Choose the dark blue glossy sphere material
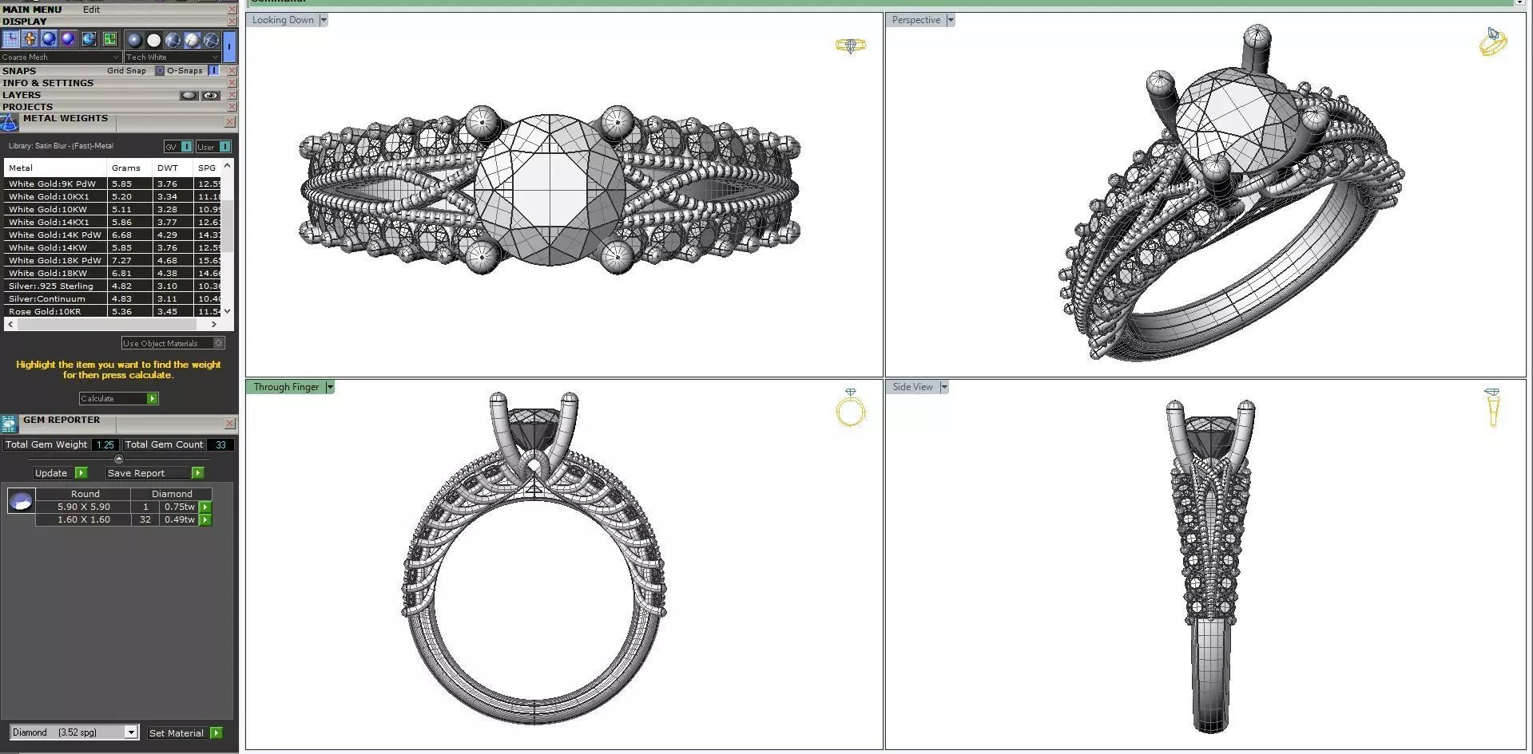This screenshot has width=1533, height=754. (x=134, y=40)
